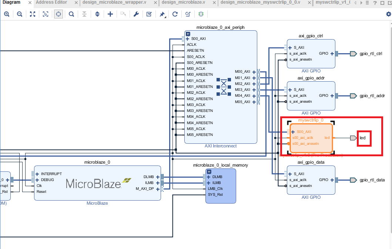Select the MicroBlaze processor block
The width and height of the screenshot is (392, 249).
(x=97, y=183)
